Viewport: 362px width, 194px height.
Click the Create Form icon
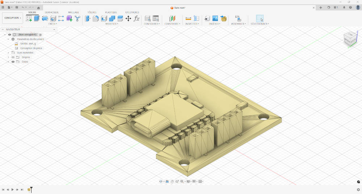pos(69,18)
